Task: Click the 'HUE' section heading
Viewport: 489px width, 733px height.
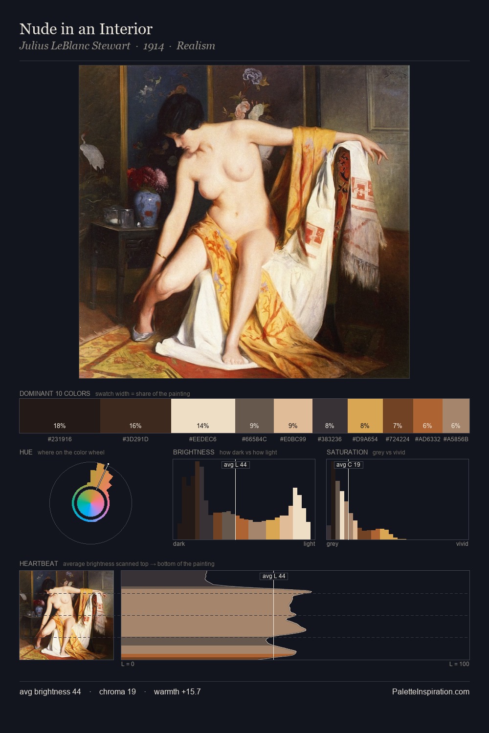Action: coord(26,452)
